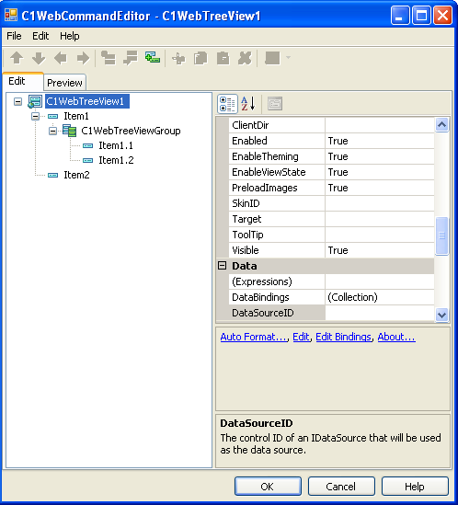Click the Move Left arrow toolbar icon

[x=61, y=58]
